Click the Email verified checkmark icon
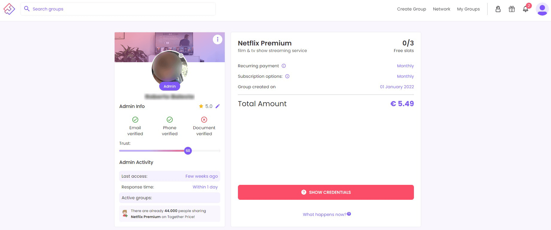This screenshot has height=230, width=551. (135, 120)
